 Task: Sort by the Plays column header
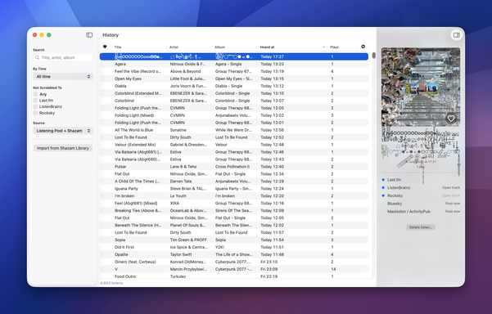pyautogui.click(x=334, y=47)
